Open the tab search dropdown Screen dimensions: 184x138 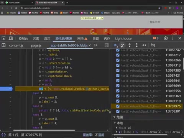[x=2, y=2]
